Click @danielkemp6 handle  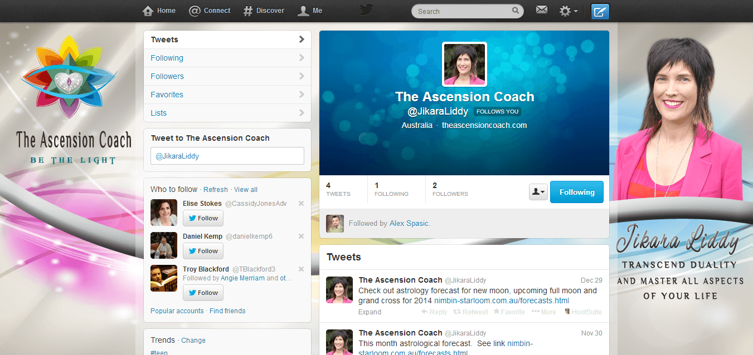tap(249, 236)
